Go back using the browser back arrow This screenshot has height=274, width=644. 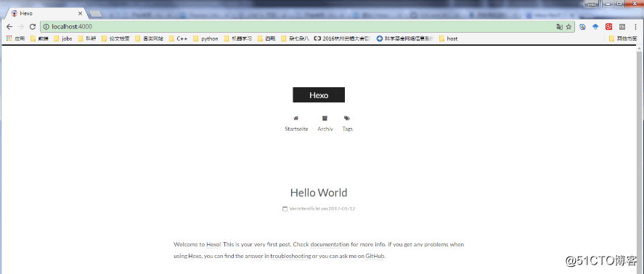(x=9, y=27)
